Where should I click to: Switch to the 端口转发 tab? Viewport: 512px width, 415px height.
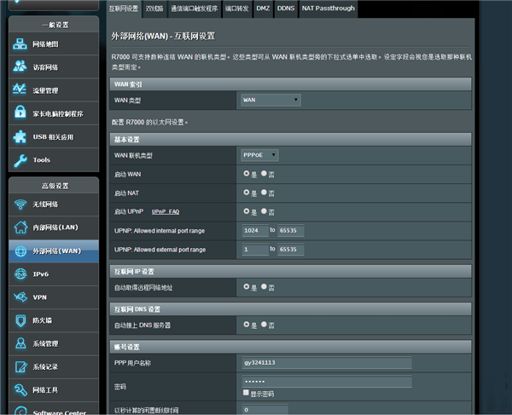coord(238,9)
